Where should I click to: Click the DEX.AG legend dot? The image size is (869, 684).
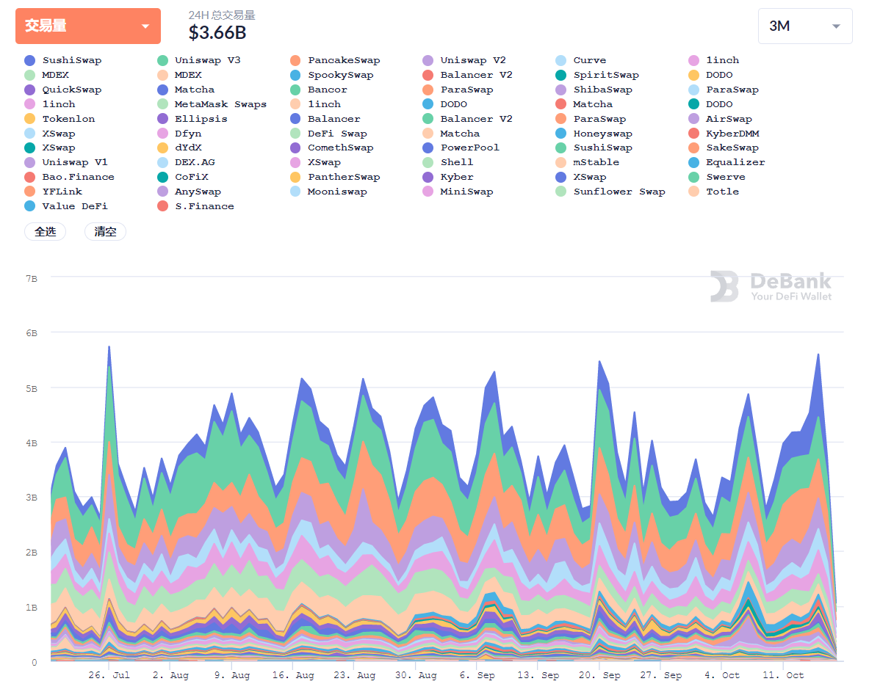pos(162,162)
